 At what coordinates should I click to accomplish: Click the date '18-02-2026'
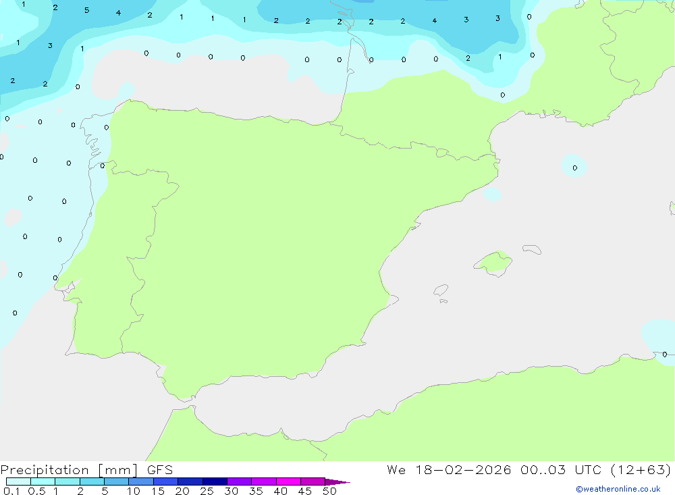463,469
